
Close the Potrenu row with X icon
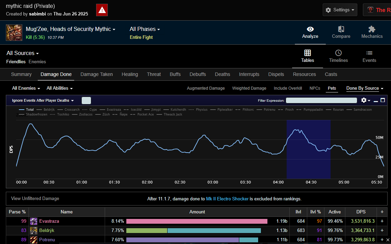click(388, 240)
